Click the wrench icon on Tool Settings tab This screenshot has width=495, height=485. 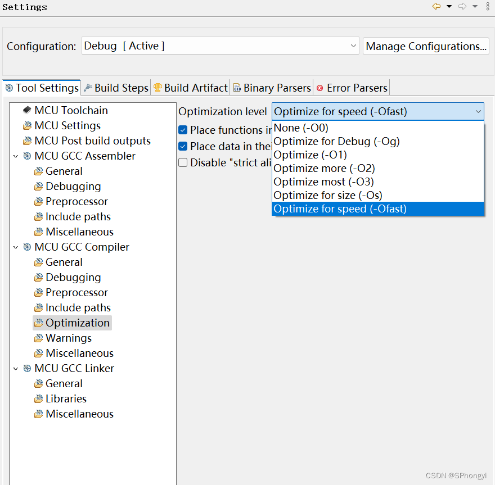click(x=10, y=87)
